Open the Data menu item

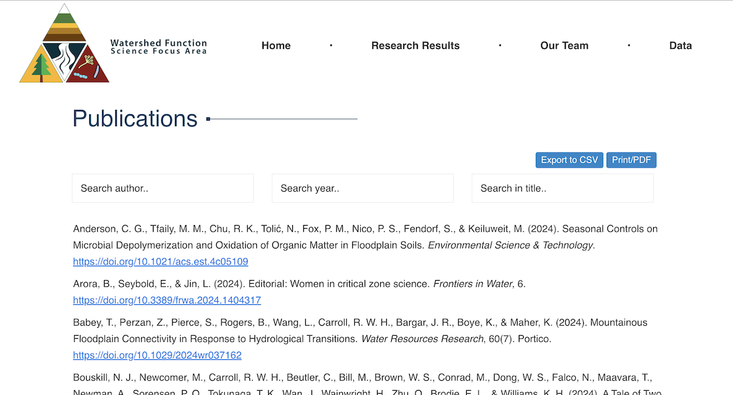(680, 45)
